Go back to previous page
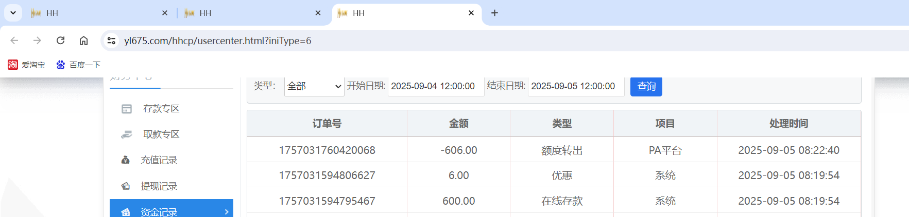Viewport: 909px width, 217px height. (x=14, y=41)
